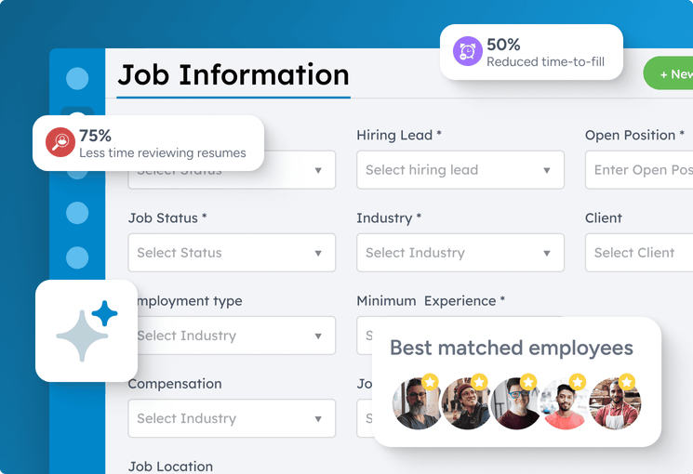The image size is (693, 474).
Task: Click the Open Position input field
Action: point(642,170)
